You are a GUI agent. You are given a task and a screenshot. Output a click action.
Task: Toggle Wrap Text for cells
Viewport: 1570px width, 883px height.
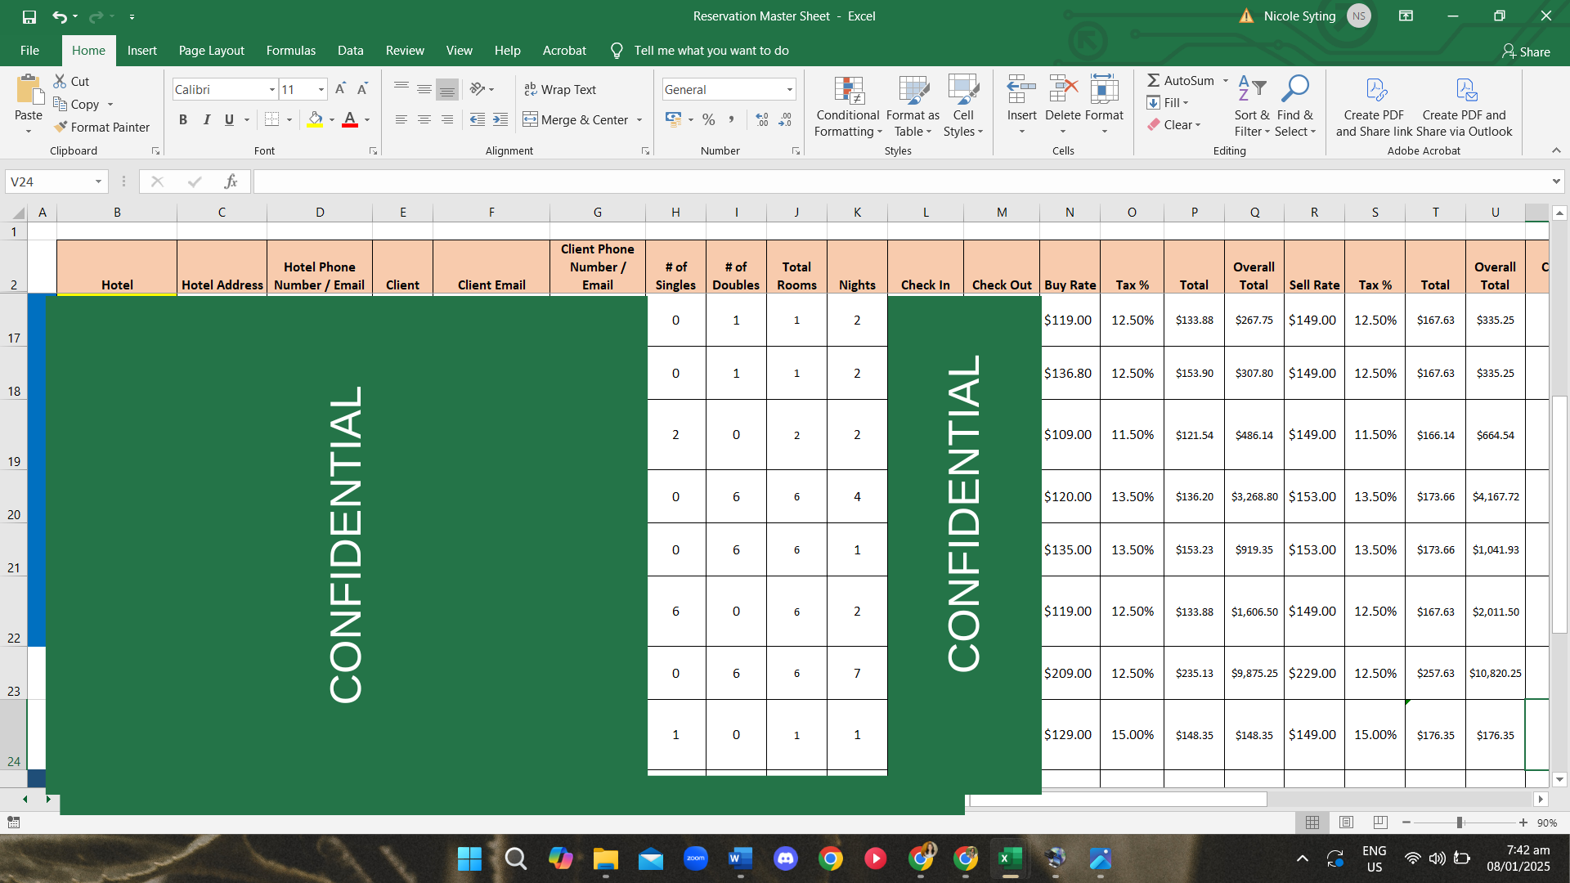click(560, 89)
